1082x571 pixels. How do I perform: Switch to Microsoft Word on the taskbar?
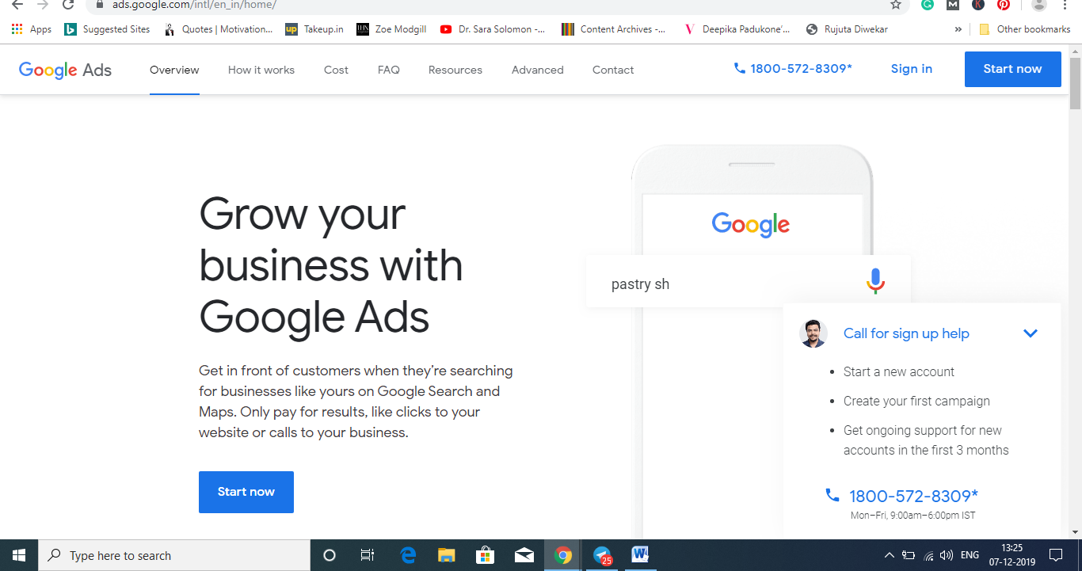[x=641, y=555]
